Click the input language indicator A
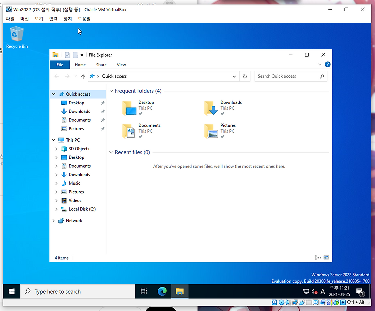375x311 pixels. click(x=323, y=291)
